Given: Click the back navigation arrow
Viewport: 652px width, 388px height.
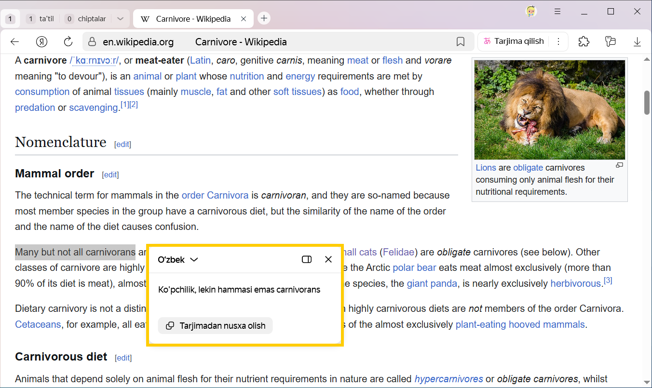Looking at the screenshot, I should click(14, 42).
